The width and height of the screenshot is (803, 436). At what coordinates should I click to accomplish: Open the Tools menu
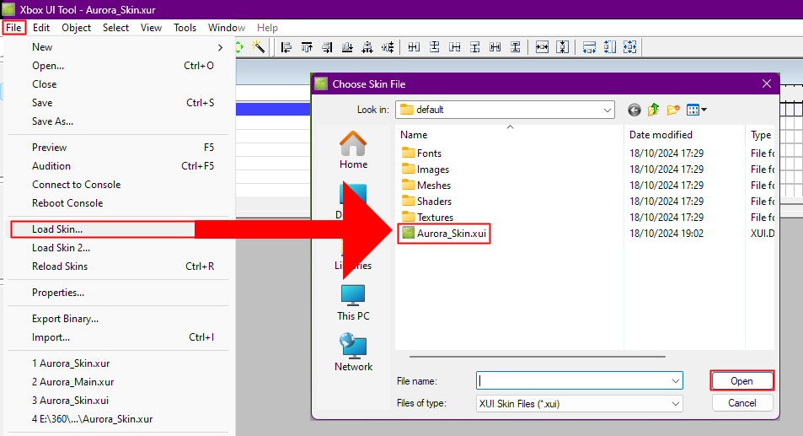pyautogui.click(x=185, y=28)
